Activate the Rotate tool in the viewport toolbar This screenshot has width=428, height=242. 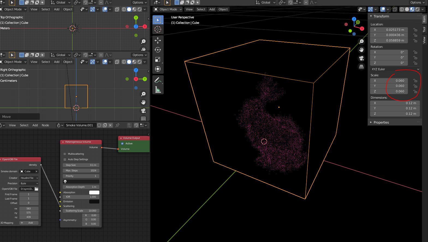158,50
